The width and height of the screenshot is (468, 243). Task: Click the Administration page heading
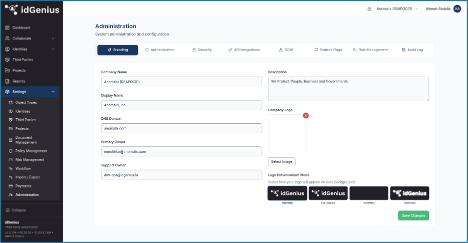pyautogui.click(x=116, y=26)
